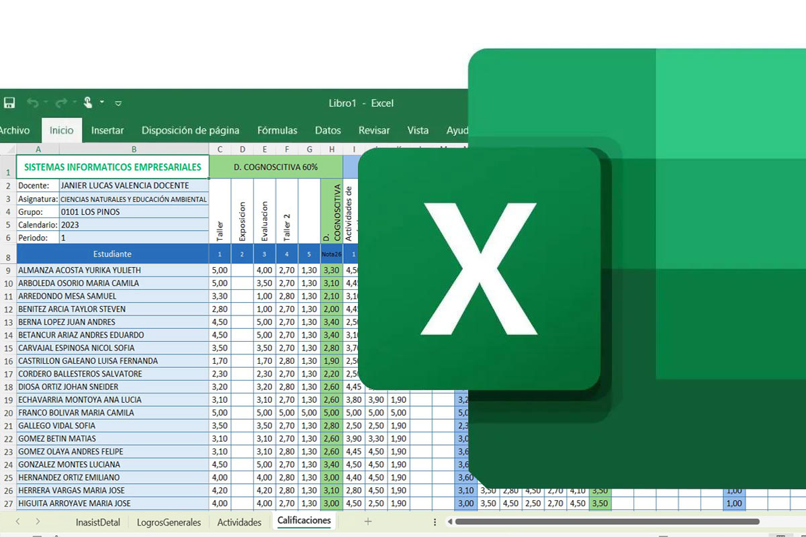Select row 9 header
Viewport: 806px width, 537px height.
pos(8,270)
